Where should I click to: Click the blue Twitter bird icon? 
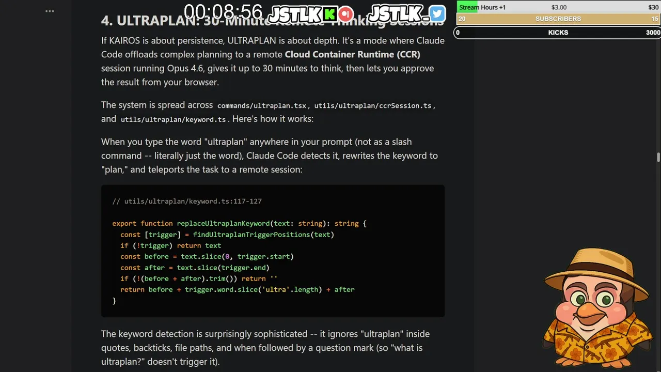[437, 14]
